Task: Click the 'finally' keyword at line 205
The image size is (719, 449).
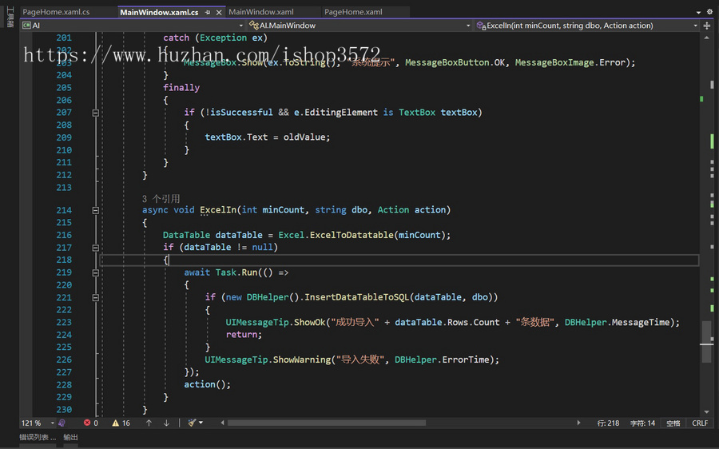Action: click(x=181, y=88)
